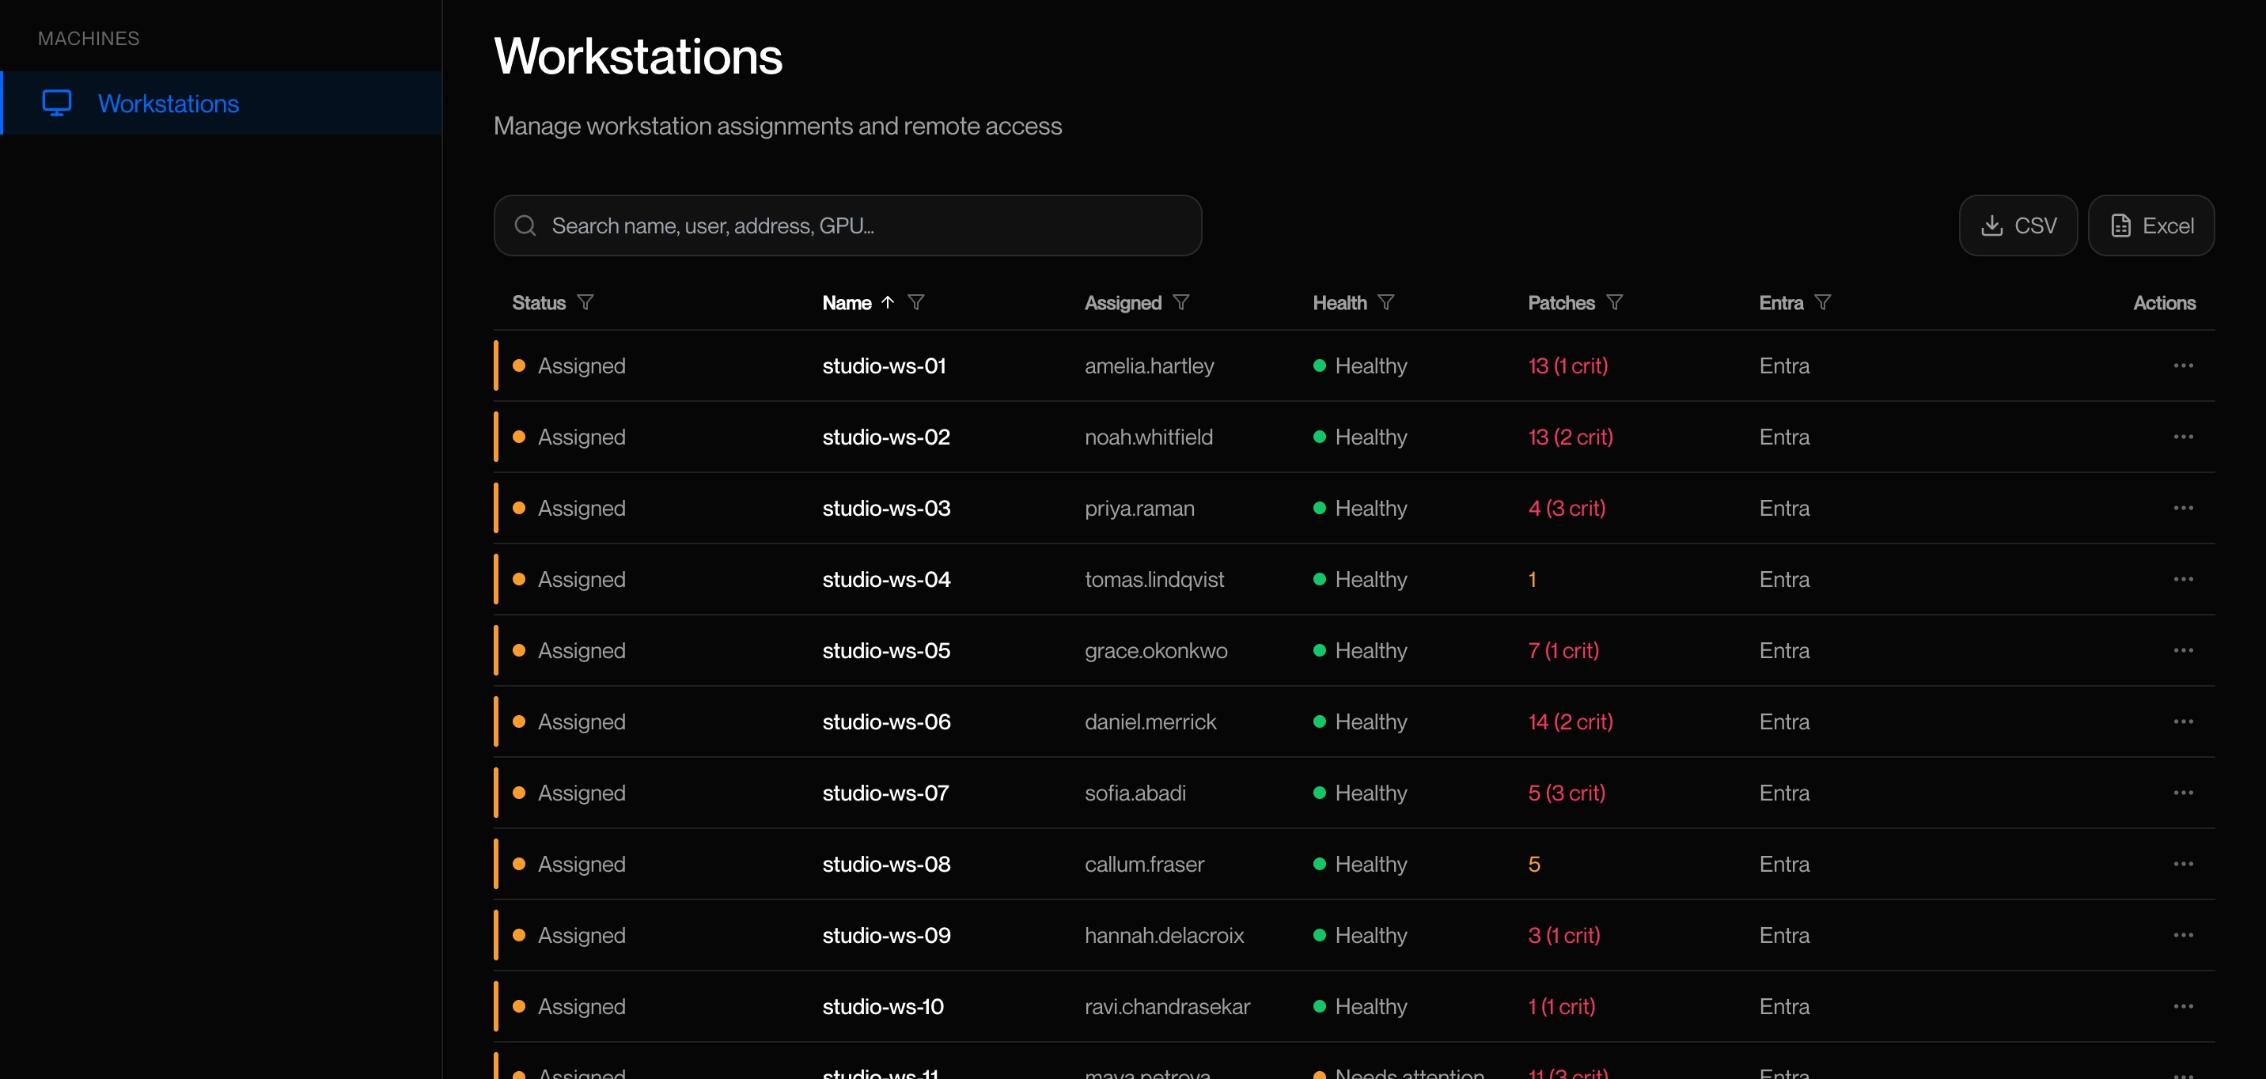2266x1079 pixels.
Task: Open actions menu for studio-ws-02
Action: click(x=2183, y=437)
